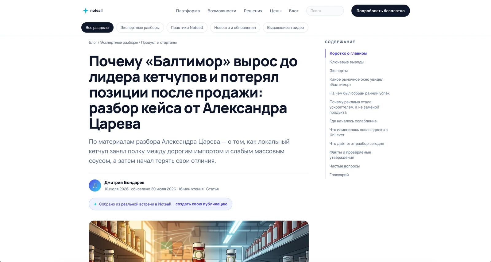Open the Возможности menu
491x262 pixels.
pos(222,11)
